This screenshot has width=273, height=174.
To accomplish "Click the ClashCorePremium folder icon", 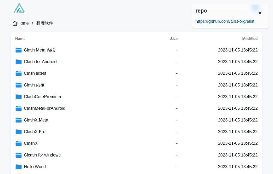I will click(x=18, y=97).
